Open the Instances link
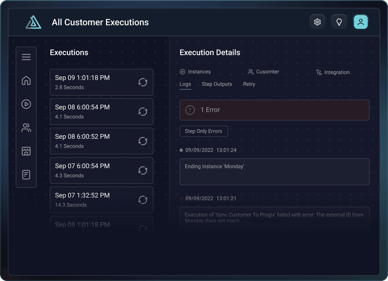 (200, 72)
